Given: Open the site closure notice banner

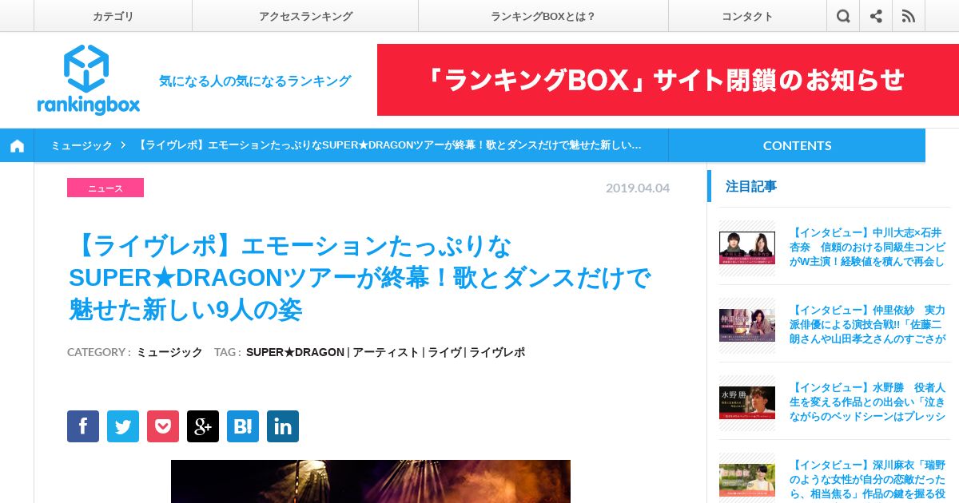Looking at the screenshot, I should (668, 80).
